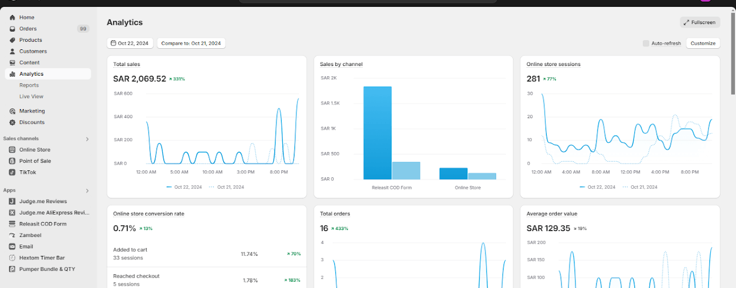Select Live View in the sidebar

pos(32,96)
